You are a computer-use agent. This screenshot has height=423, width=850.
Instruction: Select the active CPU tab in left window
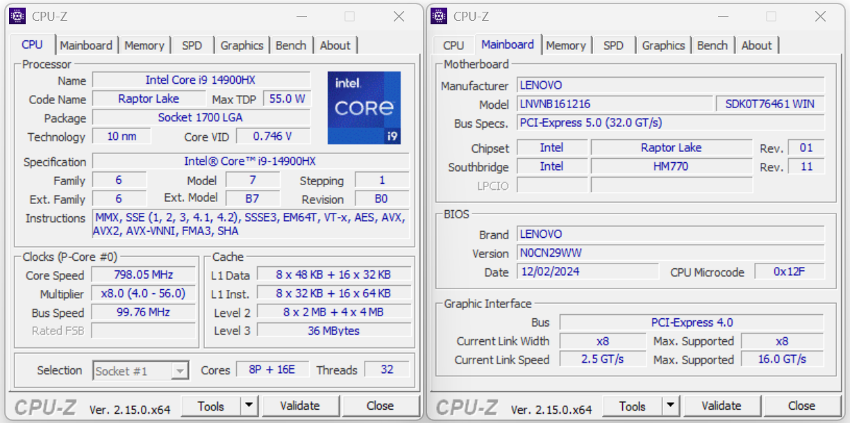click(x=32, y=44)
